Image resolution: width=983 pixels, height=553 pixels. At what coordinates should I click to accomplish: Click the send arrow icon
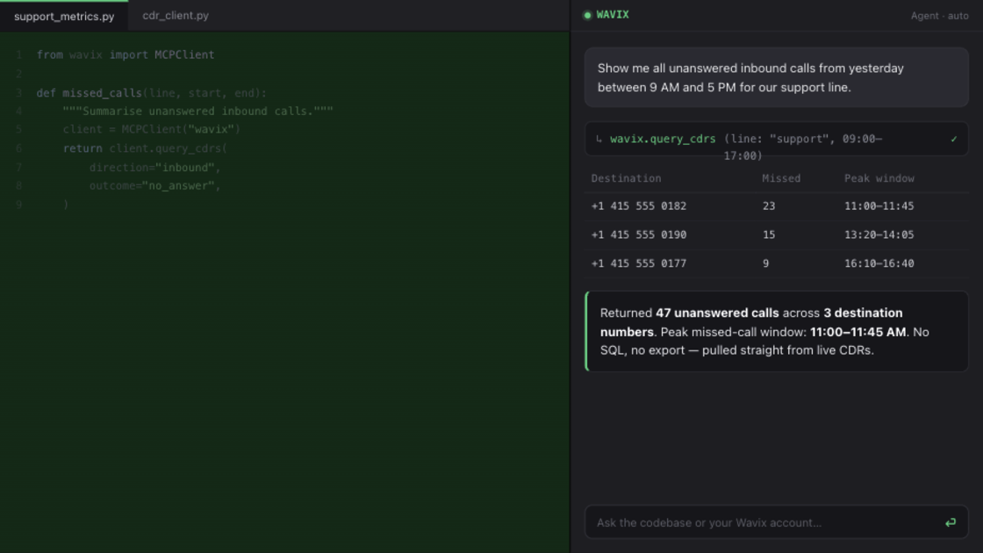click(x=951, y=523)
